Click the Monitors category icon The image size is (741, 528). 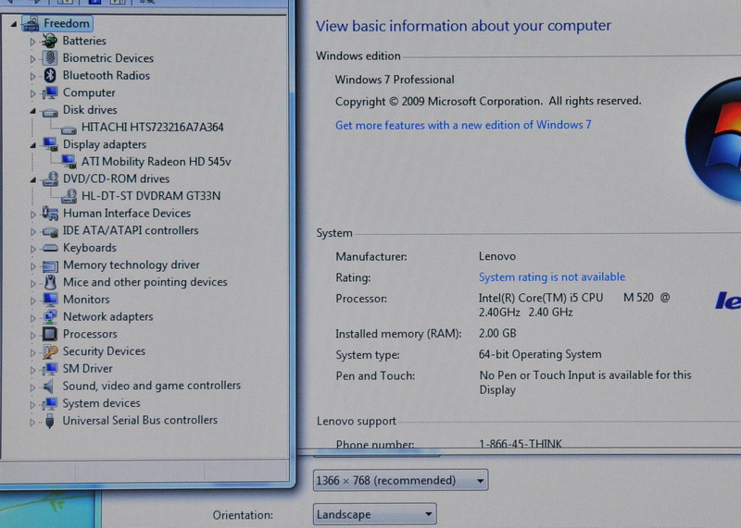[50, 300]
